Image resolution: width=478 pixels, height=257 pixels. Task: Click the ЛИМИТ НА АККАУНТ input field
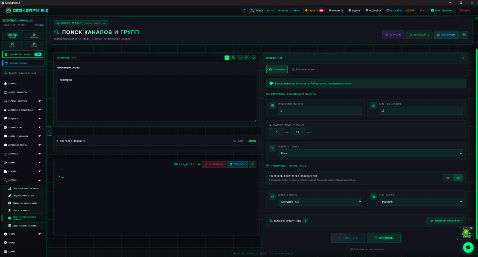pos(421,111)
